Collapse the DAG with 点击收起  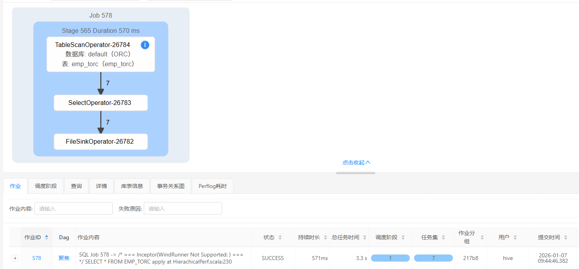[356, 162]
